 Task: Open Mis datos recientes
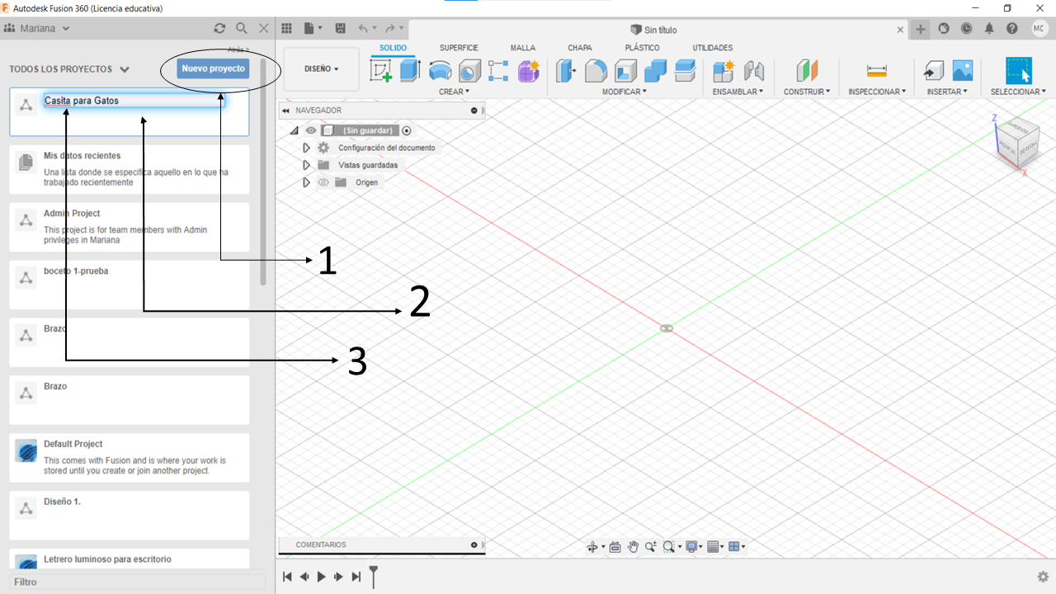(130, 170)
